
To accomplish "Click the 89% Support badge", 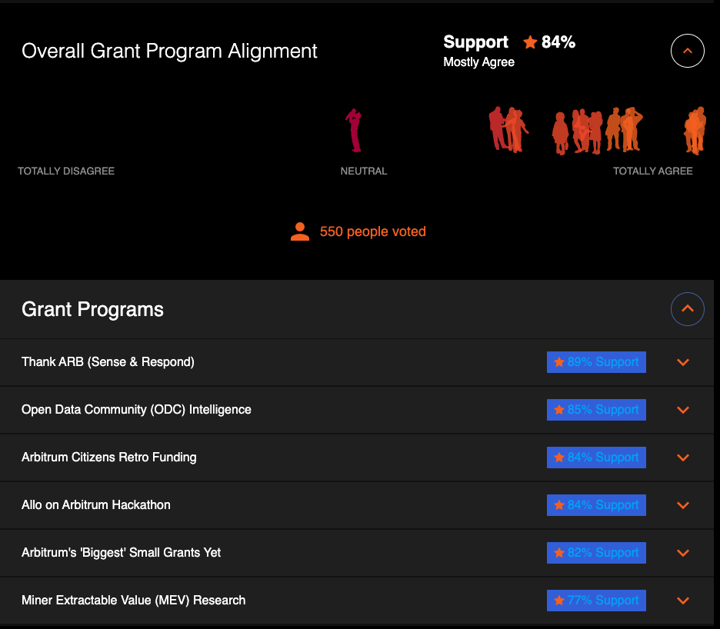I will coord(596,362).
